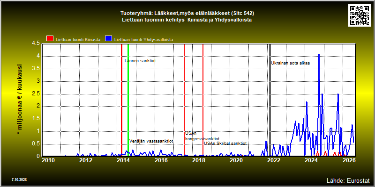Click the chart title 'Tuoteryhmä: Lääkkeet'

coord(187,13)
